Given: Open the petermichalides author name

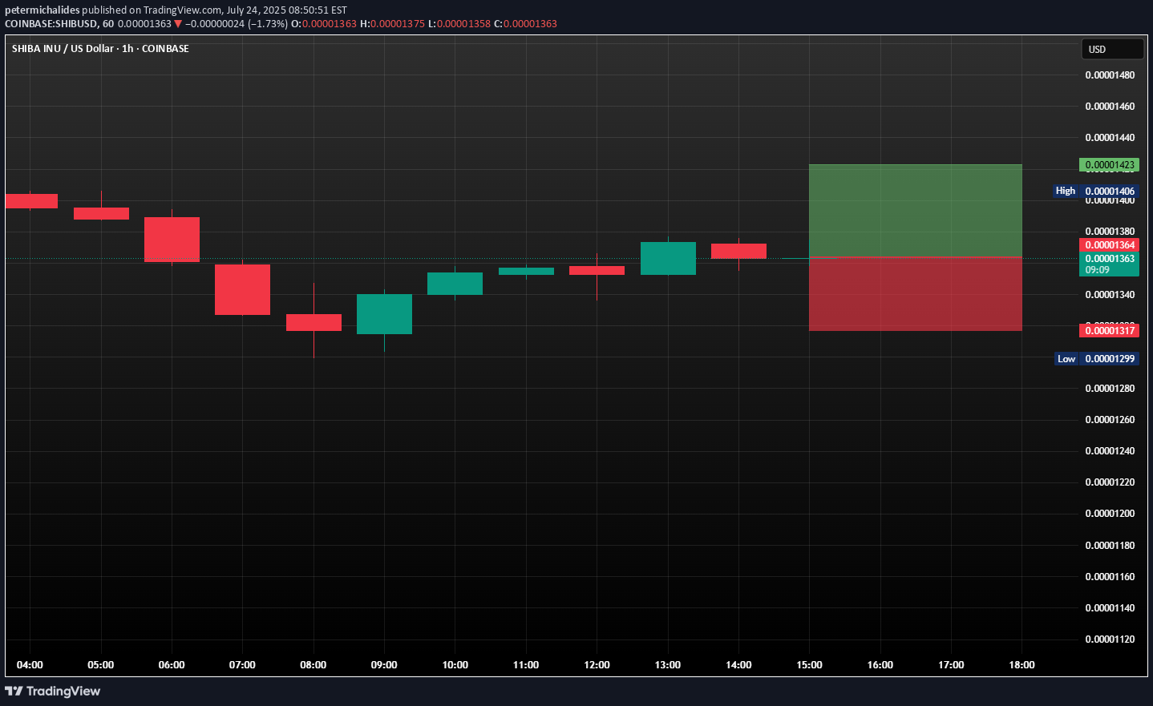Looking at the screenshot, I should point(42,10).
